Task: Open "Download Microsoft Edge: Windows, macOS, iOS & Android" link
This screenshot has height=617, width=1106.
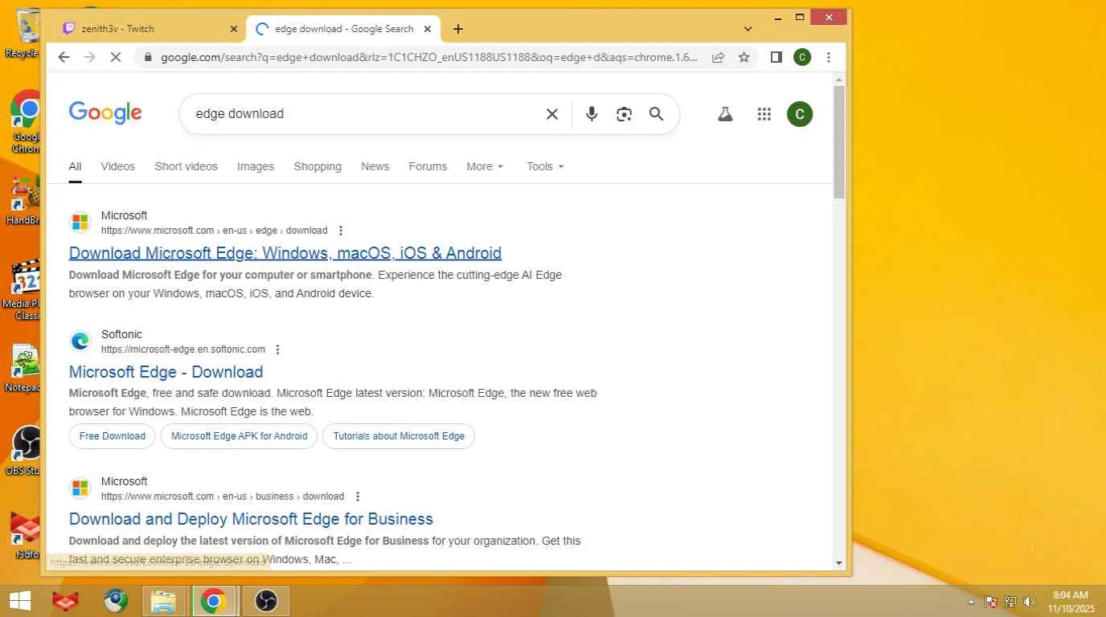Action: click(x=285, y=253)
